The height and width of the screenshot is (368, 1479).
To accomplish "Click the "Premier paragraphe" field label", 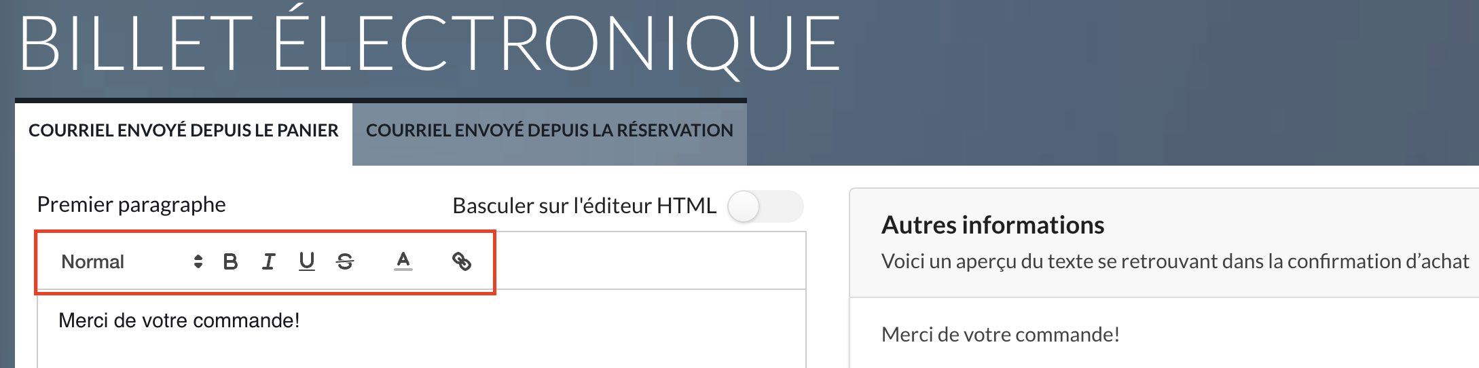I will pyautogui.click(x=131, y=204).
